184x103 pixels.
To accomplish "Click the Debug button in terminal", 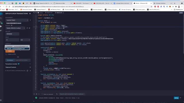I will coord(176,98).
